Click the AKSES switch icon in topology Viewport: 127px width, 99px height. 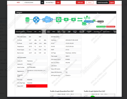click(51, 20)
